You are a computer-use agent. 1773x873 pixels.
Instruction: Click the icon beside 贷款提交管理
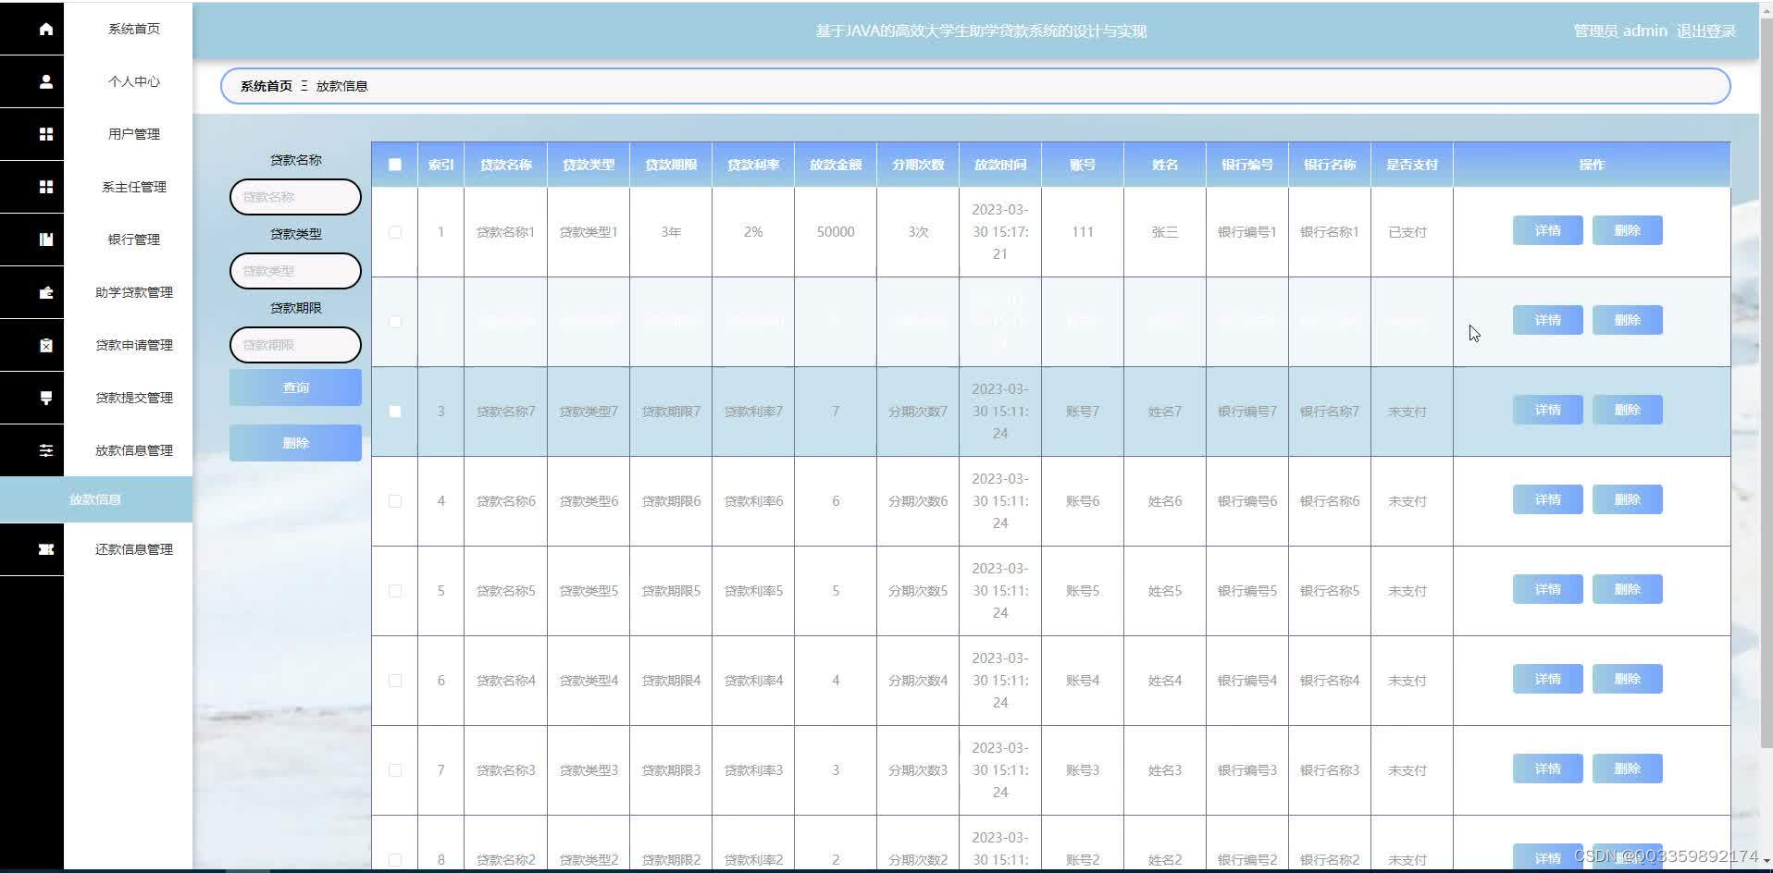pos(45,398)
